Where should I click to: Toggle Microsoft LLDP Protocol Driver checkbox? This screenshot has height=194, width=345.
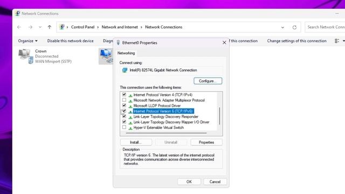(x=125, y=106)
